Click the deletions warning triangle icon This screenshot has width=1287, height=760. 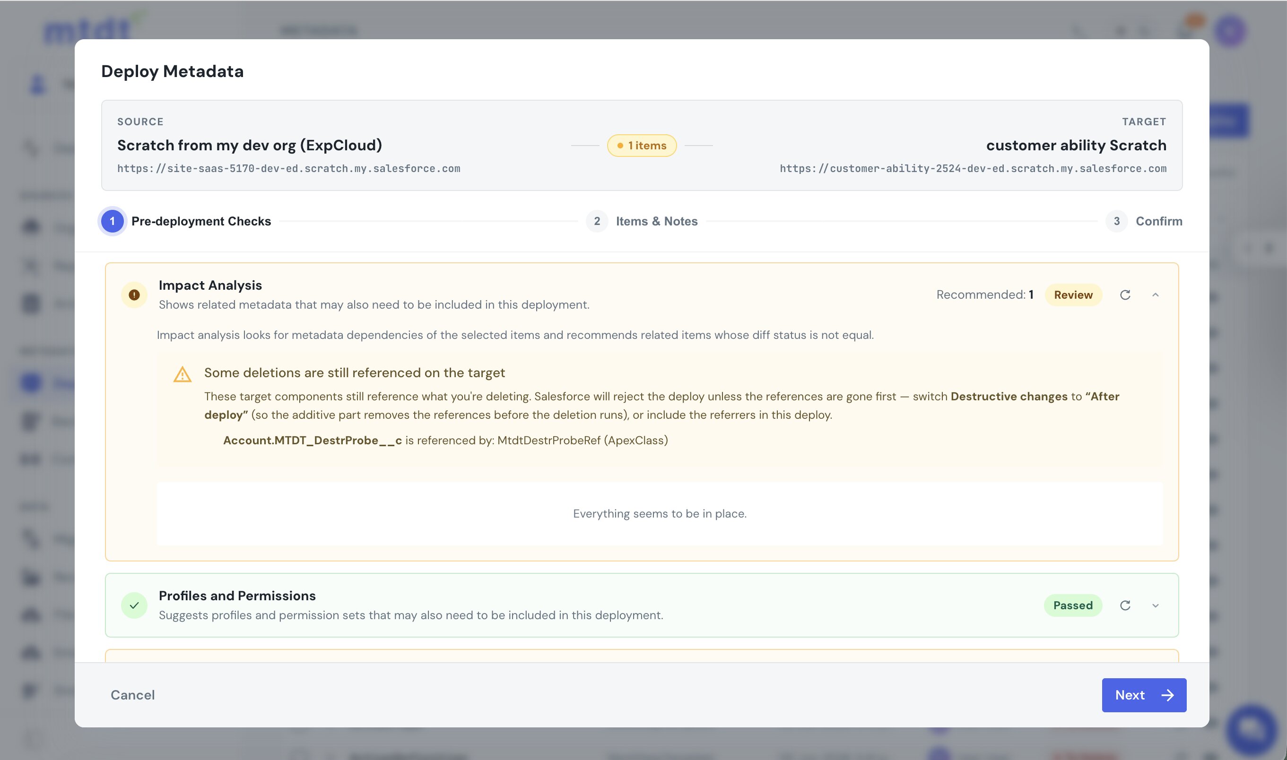click(183, 374)
